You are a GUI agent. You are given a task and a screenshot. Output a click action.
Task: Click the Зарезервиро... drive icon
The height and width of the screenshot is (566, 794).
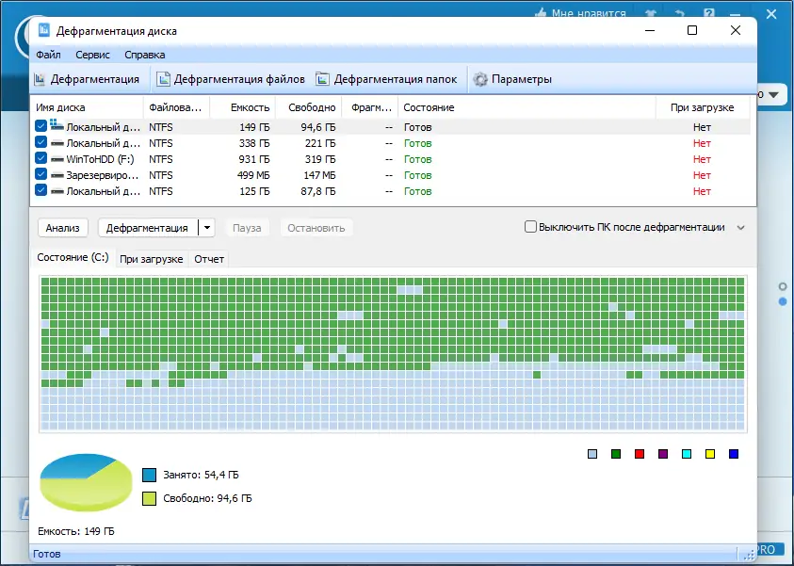[x=57, y=176]
